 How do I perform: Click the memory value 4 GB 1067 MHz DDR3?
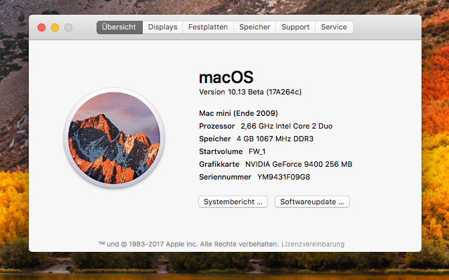click(275, 139)
